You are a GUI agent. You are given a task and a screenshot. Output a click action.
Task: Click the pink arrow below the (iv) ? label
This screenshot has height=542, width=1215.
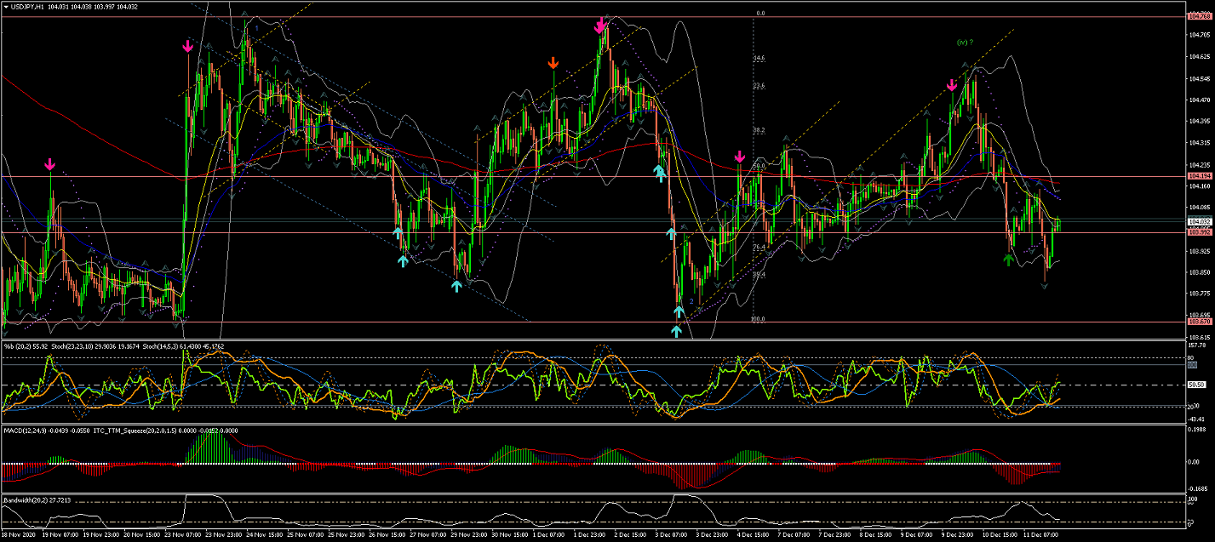[x=953, y=85]
